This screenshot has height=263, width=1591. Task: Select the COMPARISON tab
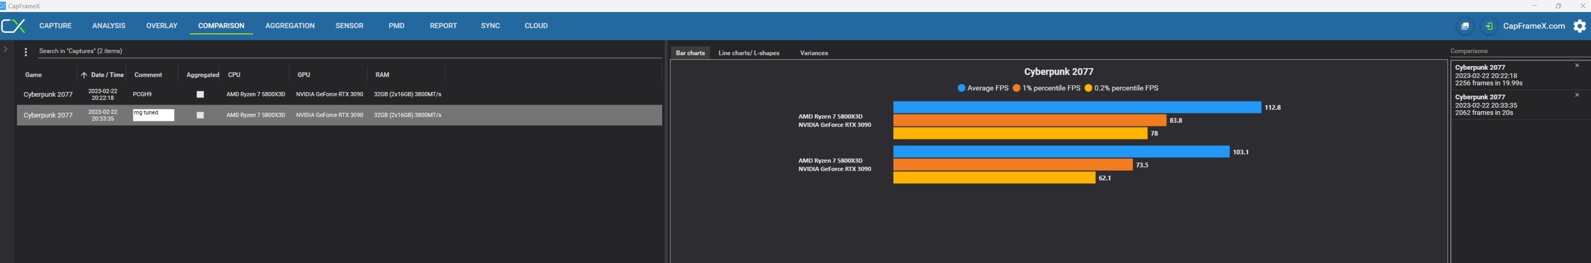[221, 26]
